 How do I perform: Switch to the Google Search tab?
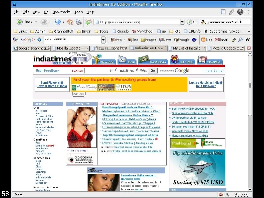coord(32,48)
